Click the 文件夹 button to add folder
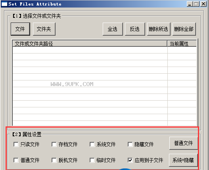Viewport: 209px width, 170px height. click(44, 29)
